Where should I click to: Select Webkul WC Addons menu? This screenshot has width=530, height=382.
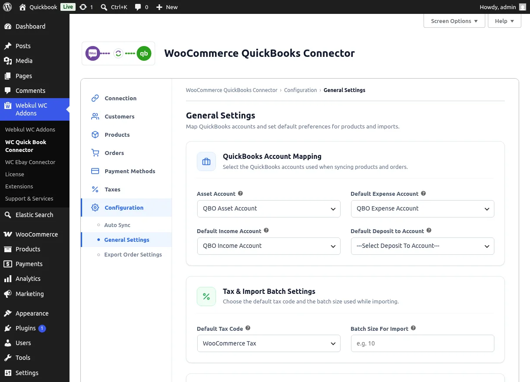[x=35, y=109]
